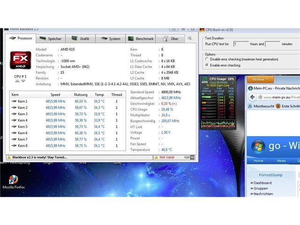Switch to the Prozessor tab
The width and height of the screenshot is (300, 225).
21,38
